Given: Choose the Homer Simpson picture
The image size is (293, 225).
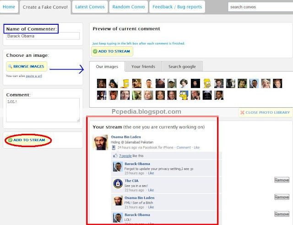Looking at the screenshot, I should 207,83.
